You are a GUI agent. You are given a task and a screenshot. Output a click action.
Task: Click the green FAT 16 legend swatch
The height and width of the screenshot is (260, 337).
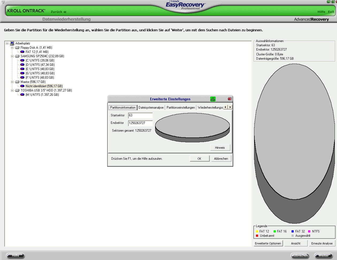pyautogui.click(x=275, y=231)
